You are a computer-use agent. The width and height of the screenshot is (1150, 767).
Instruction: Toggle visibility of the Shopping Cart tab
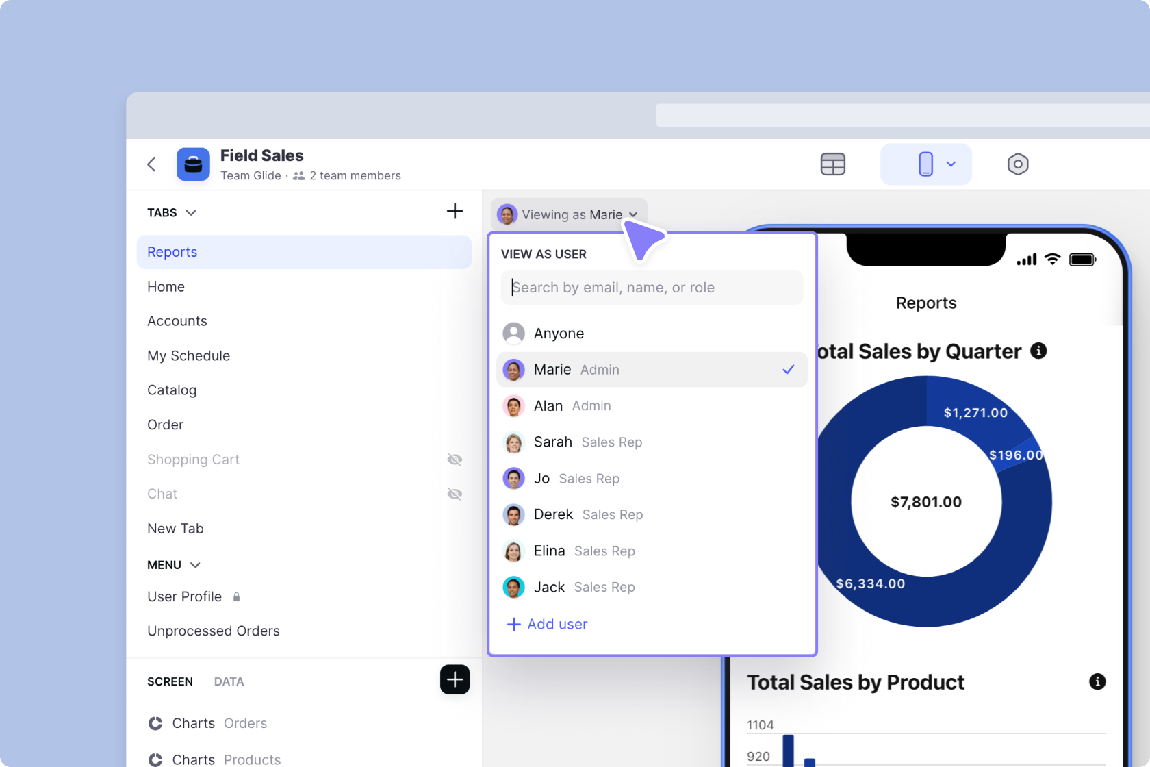pos(455,460)
